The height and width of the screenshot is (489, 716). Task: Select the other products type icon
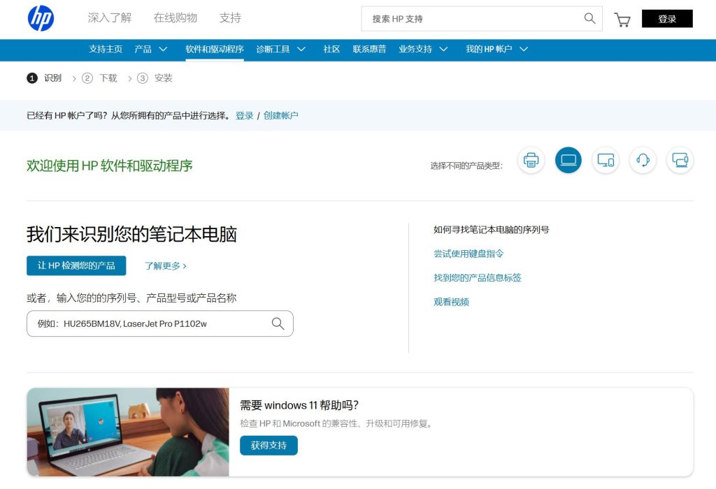[680, 160]
